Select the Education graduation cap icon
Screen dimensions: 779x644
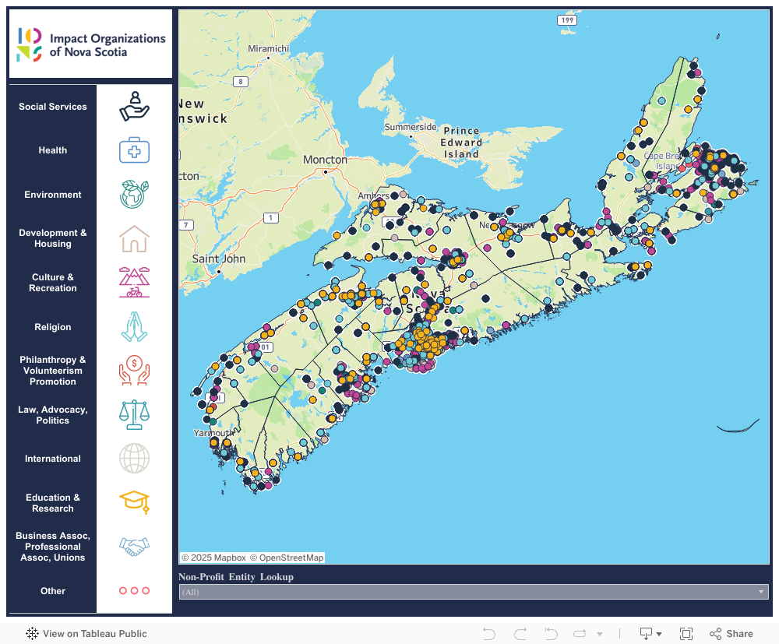click(134, 502)
